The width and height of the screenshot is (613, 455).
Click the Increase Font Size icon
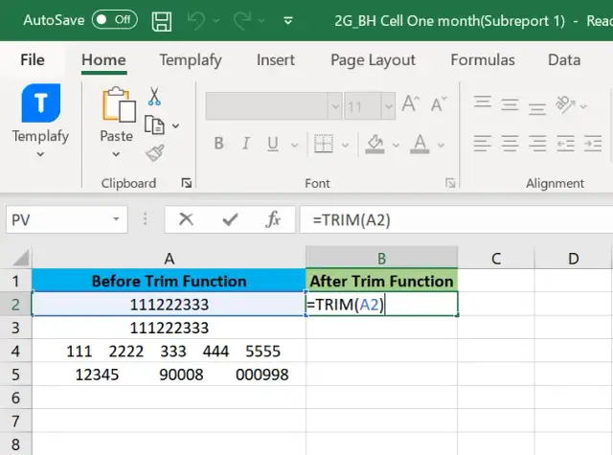412,104
